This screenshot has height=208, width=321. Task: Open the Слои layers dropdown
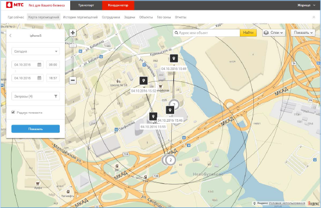coord(274,33)
